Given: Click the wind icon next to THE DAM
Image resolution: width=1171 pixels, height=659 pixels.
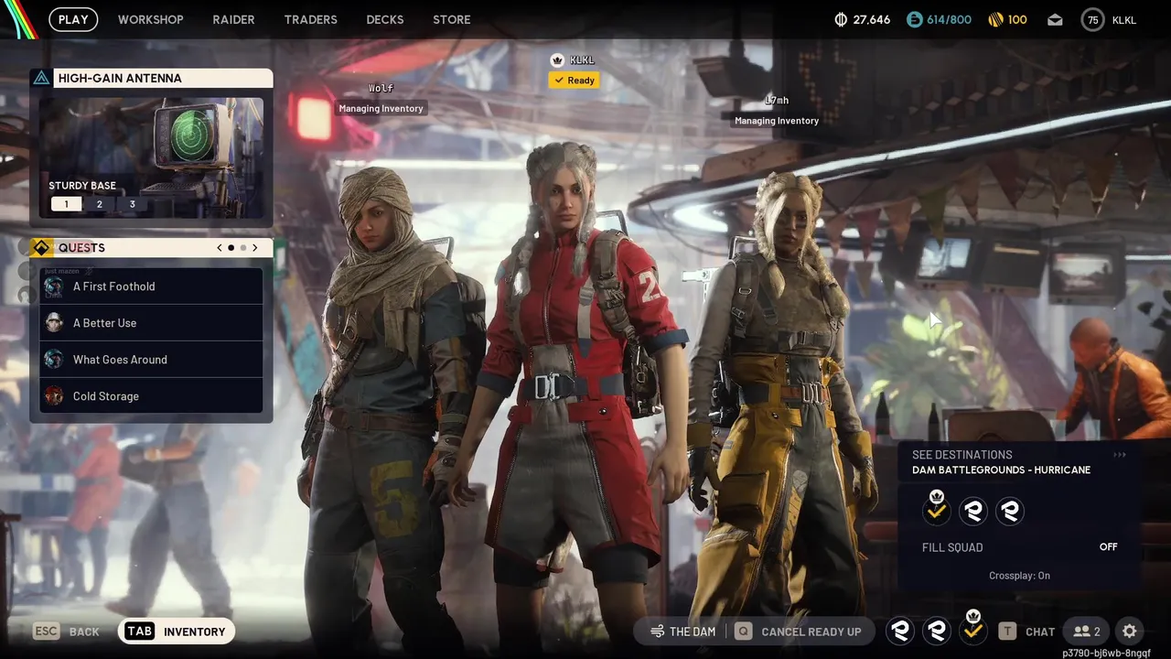Looking at the screenshot, I should 657,632.
